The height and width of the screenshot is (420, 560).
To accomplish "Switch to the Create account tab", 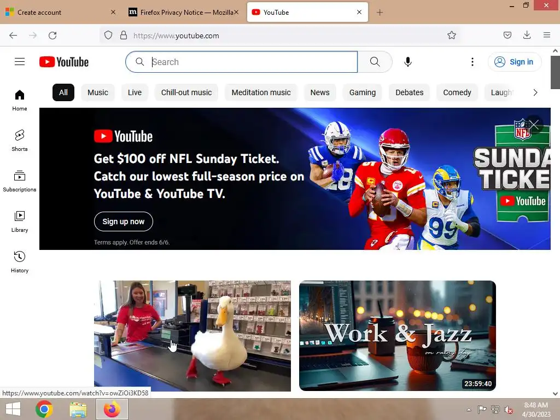I will [61, 12].
